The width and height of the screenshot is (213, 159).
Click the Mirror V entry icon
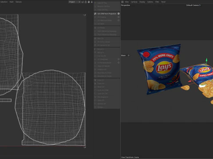(95, 53)
